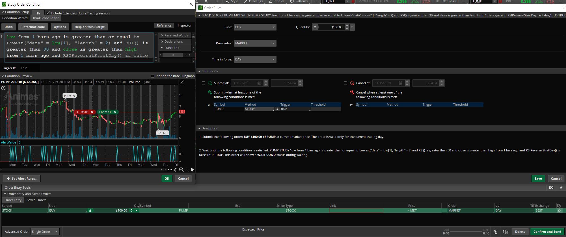This screenshot has width=566, height=237.
Task: Increase Quantity with the plus stepper
Action: [x=347, y=25]
